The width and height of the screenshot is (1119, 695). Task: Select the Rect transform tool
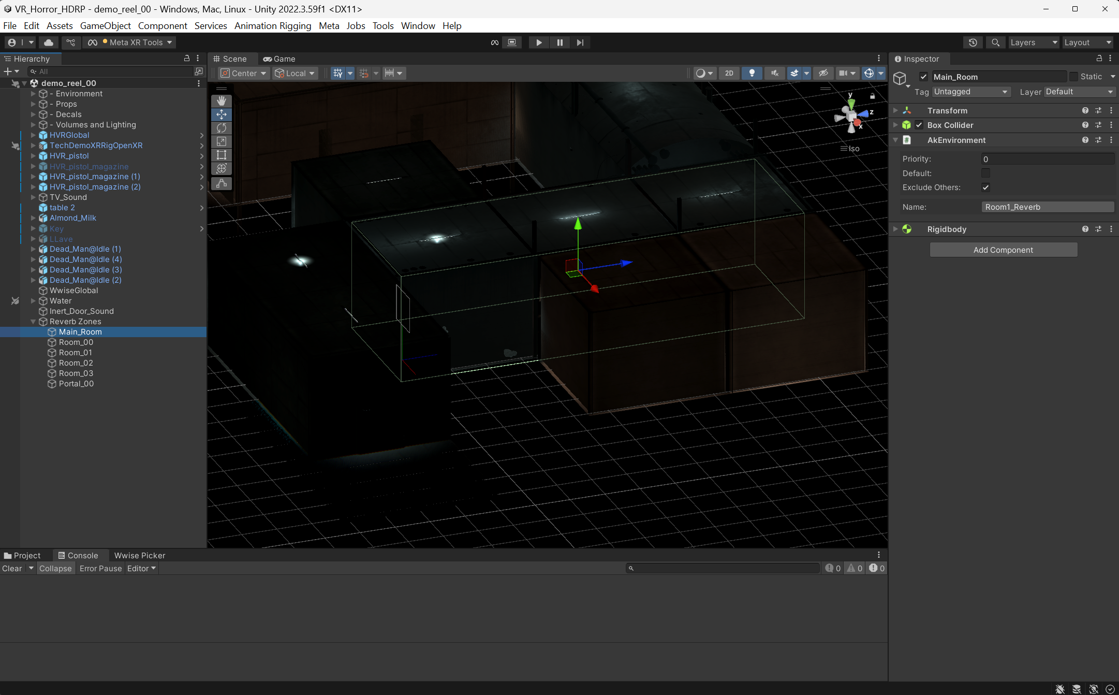coord(222,154)
